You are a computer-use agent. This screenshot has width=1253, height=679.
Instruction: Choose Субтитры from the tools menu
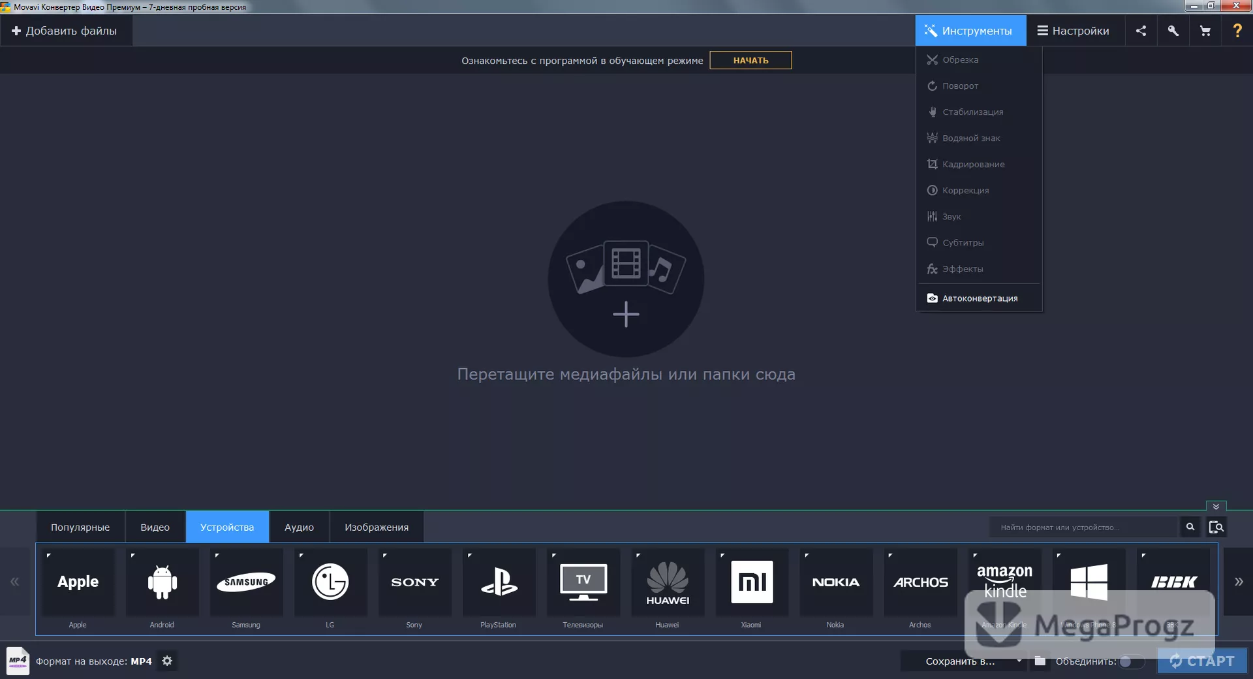[x=979, y=242]
